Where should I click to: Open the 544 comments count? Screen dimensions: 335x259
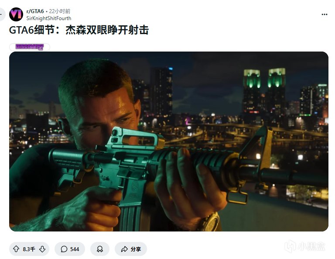click(75, 249)
